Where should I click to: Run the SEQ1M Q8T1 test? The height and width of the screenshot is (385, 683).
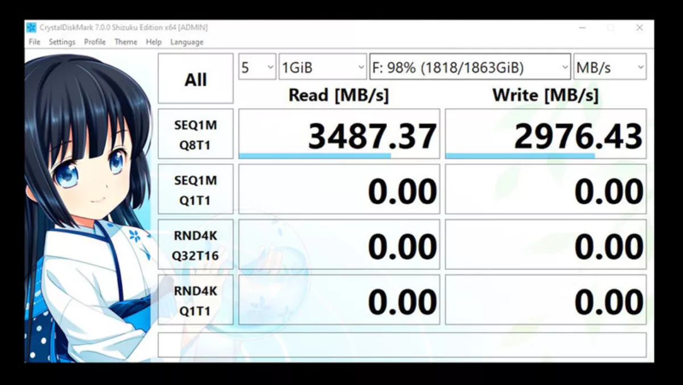(x=195, y=134)
